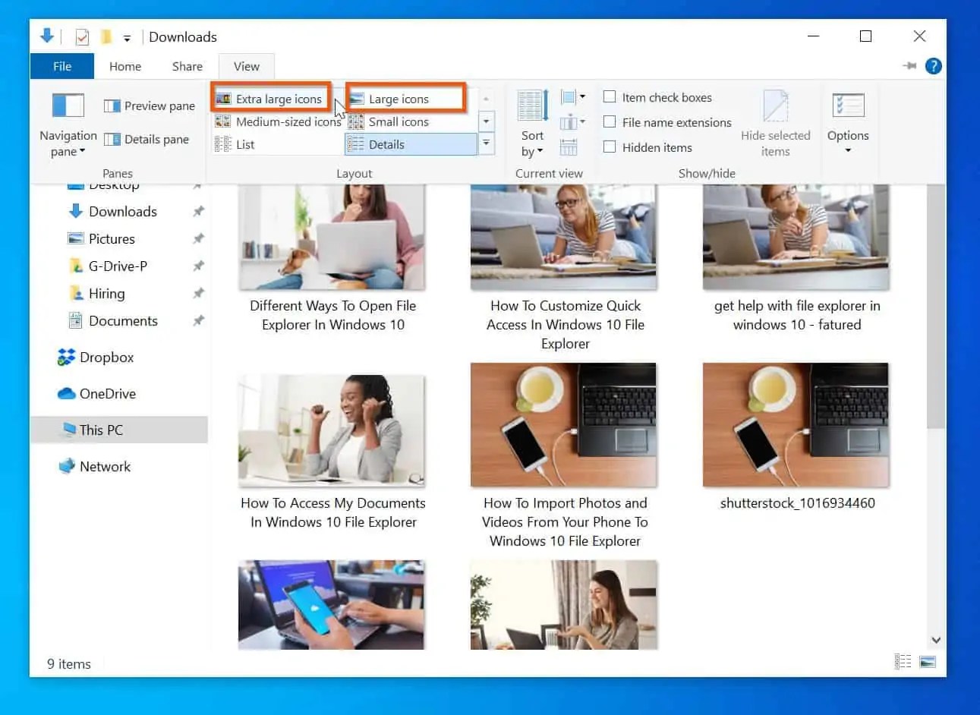Reveal hidden items
The width and height of the screenshot is (980, 715).
(610, 147)
